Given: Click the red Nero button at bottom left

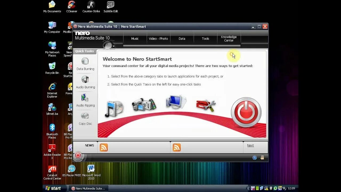Looking at the screenshot, I should [x=78, y=155].
